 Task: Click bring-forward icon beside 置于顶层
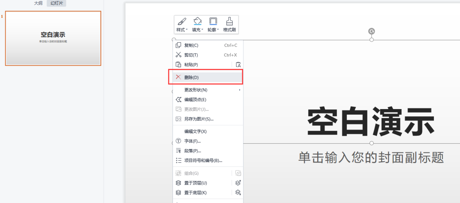click(238, 183)
